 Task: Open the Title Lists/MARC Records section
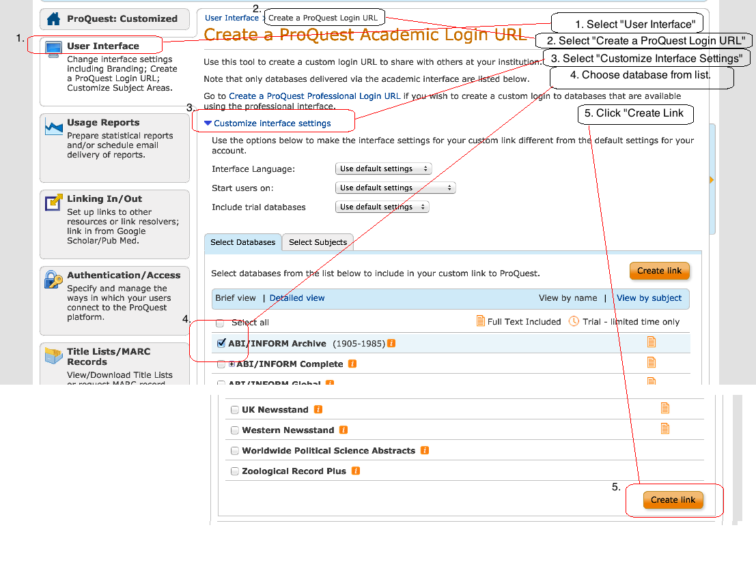tap(115, 364)
